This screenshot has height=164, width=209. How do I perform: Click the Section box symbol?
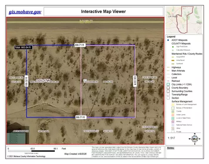click(168, 98)
